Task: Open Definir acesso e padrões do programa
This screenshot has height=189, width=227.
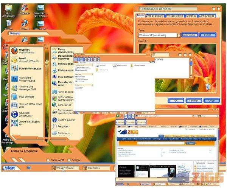Action: click(63, 98)
